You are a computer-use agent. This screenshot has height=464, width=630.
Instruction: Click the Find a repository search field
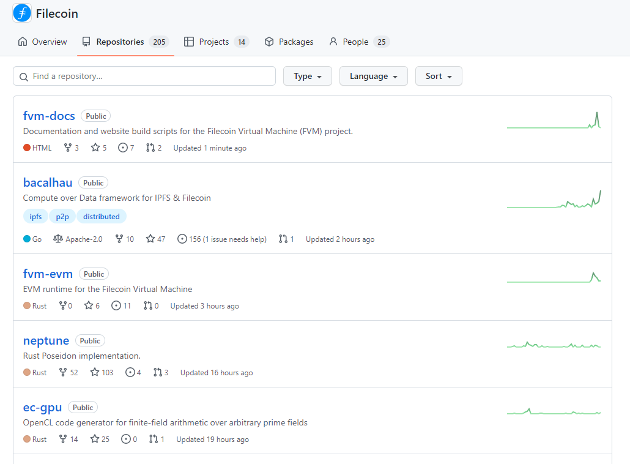pyautogui.click(x=144, y=76)
